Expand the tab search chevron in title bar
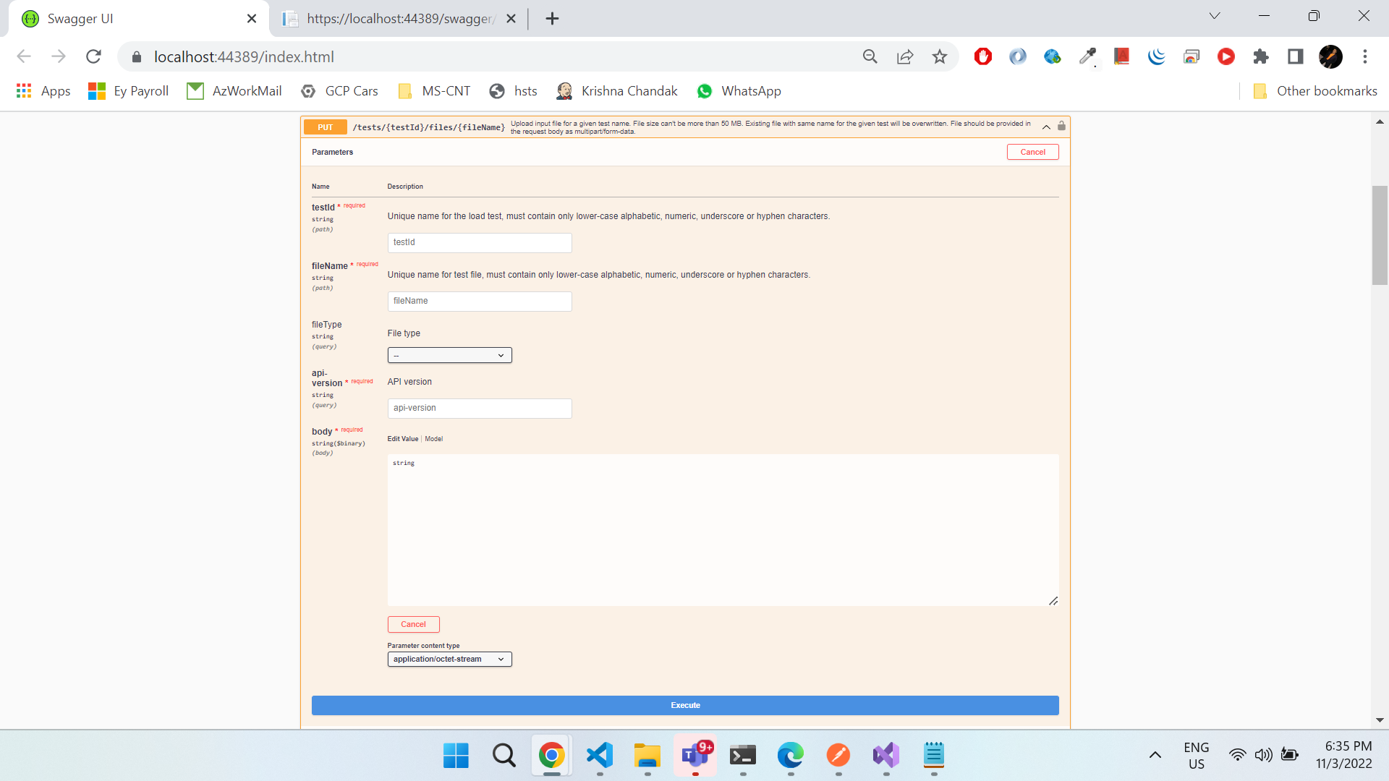 click(x=1215, y=16)
